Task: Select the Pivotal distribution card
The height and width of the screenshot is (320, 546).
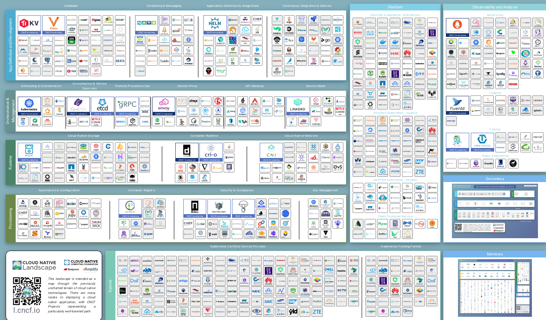Action: [x=432, y=85]
